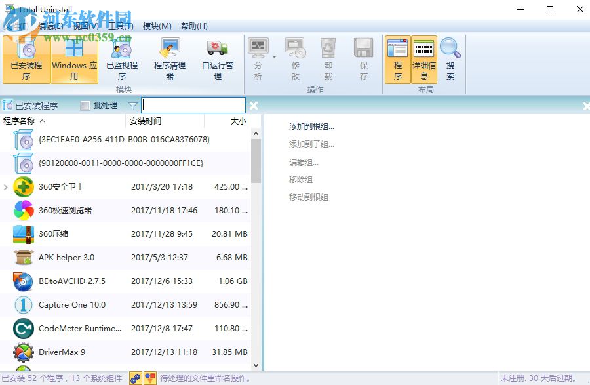Image resolution: width=590 pixels, height=385 pixels.
Task: Expand the 360安全卫士 list entry
Action: pyautogui.click(x=7, y=186)
